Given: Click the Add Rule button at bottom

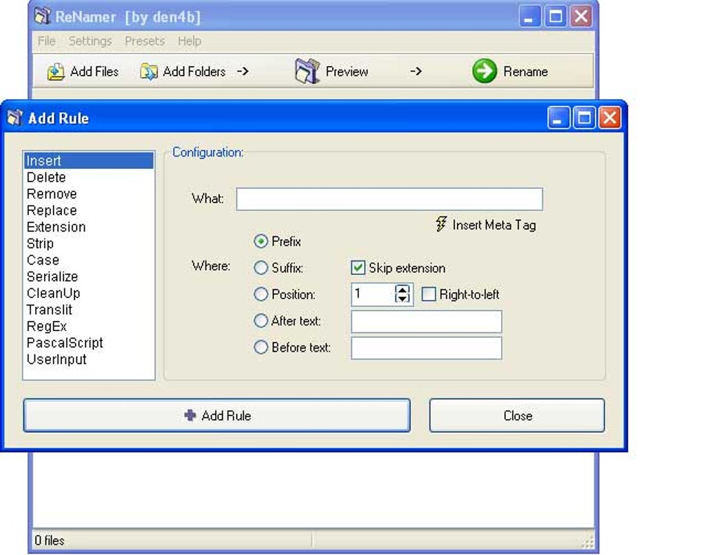Looking at the screenshot, I should point(216,415).
